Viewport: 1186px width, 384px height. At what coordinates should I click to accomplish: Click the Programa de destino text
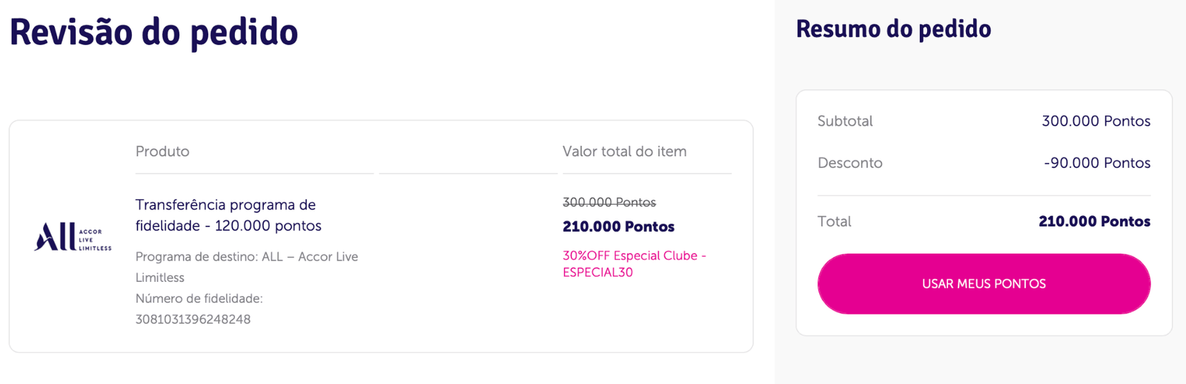tap(246, 257)
